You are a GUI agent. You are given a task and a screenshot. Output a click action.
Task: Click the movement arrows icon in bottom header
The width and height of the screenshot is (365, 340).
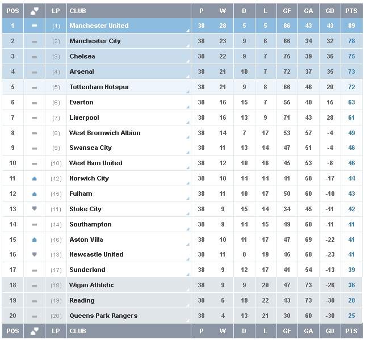[x=35, y=331]
